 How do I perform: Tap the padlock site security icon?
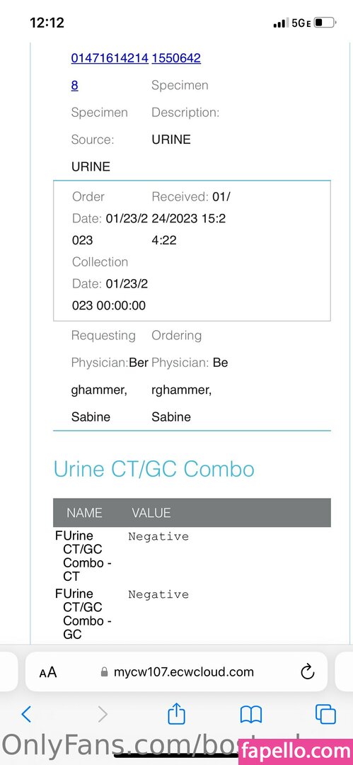pos(104,672)
